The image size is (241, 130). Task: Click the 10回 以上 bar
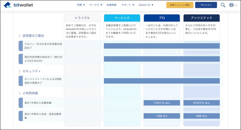coord(162,116)
